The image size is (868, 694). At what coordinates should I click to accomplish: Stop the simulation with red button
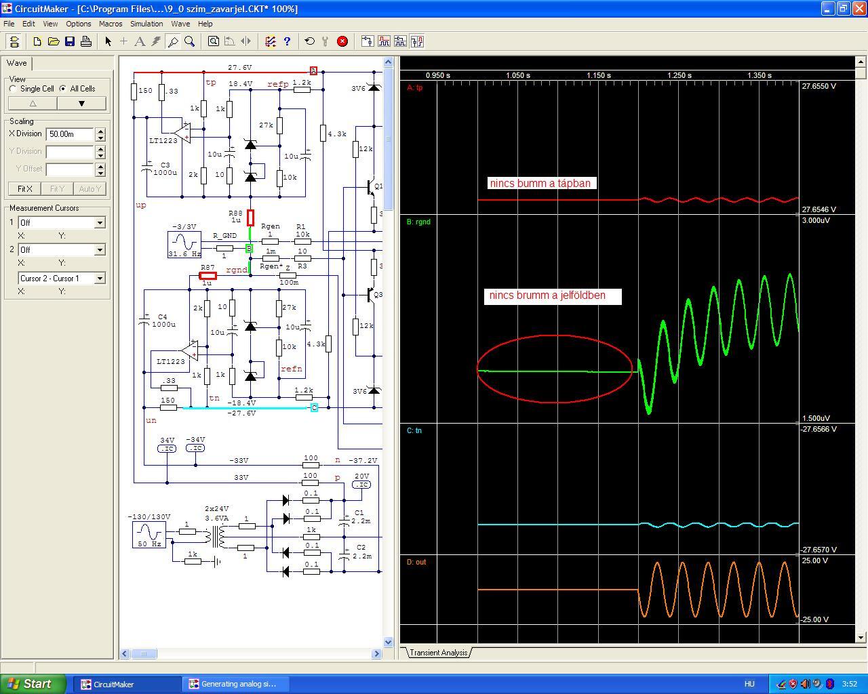click(x=342, y=41)
